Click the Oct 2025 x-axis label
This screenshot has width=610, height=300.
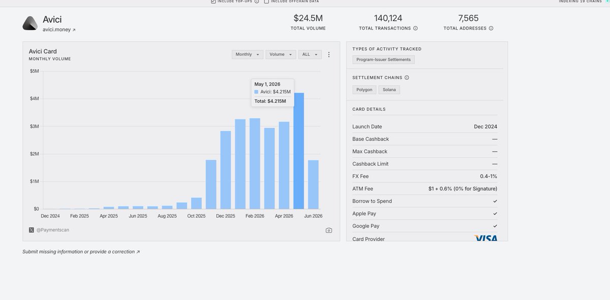click(x=196, y=216)
